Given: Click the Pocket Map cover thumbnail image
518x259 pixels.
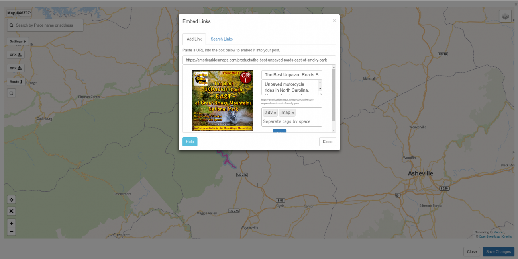Looking at the screenshot, I should click(x=223, y=101).
